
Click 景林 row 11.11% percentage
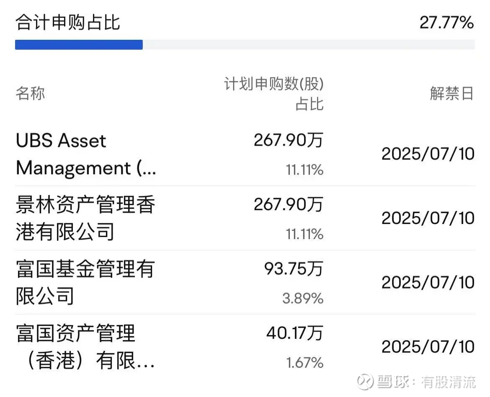tap(305, 234)
